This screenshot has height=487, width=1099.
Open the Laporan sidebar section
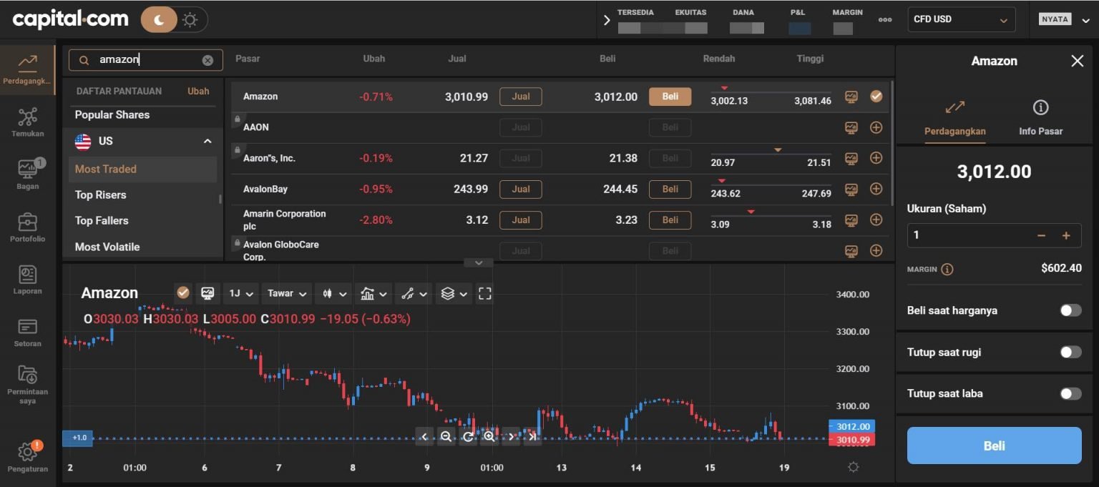tap(27, 279)
